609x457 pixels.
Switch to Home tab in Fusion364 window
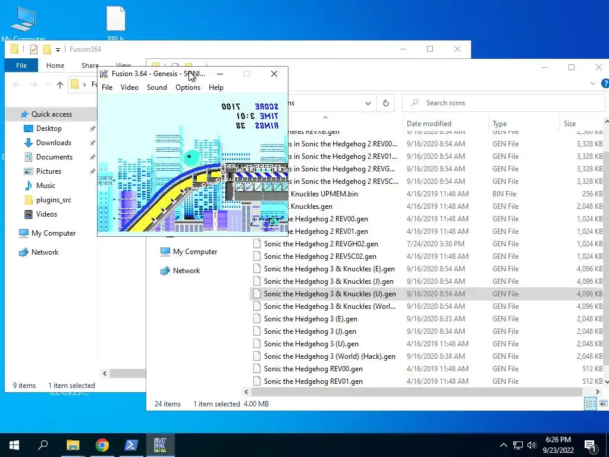[x=55, y=65]
